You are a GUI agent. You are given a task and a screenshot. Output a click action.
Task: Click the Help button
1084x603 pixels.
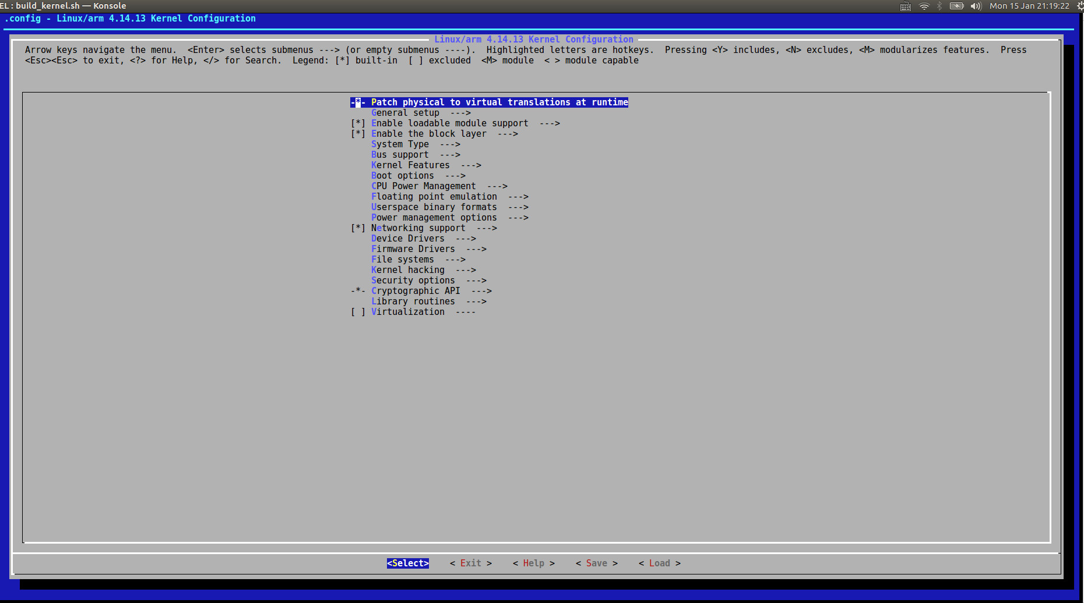[534, 563]
